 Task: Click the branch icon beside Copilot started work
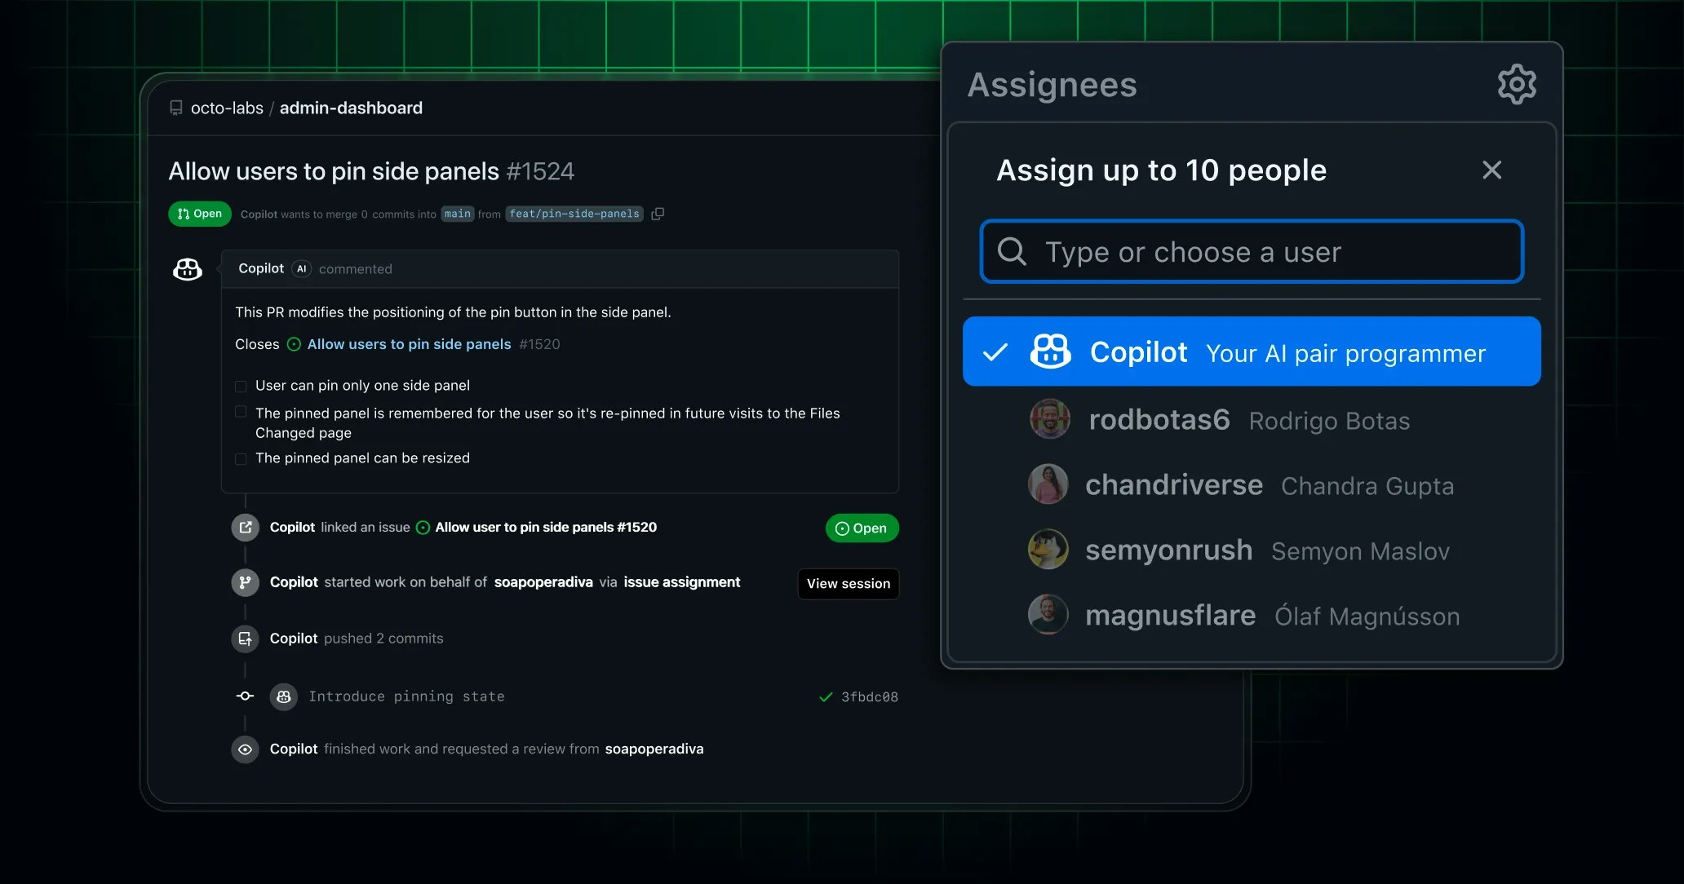tap(244, 582)
